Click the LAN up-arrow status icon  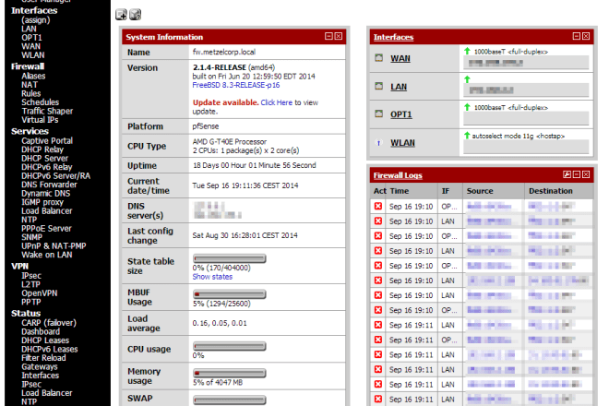467,79
